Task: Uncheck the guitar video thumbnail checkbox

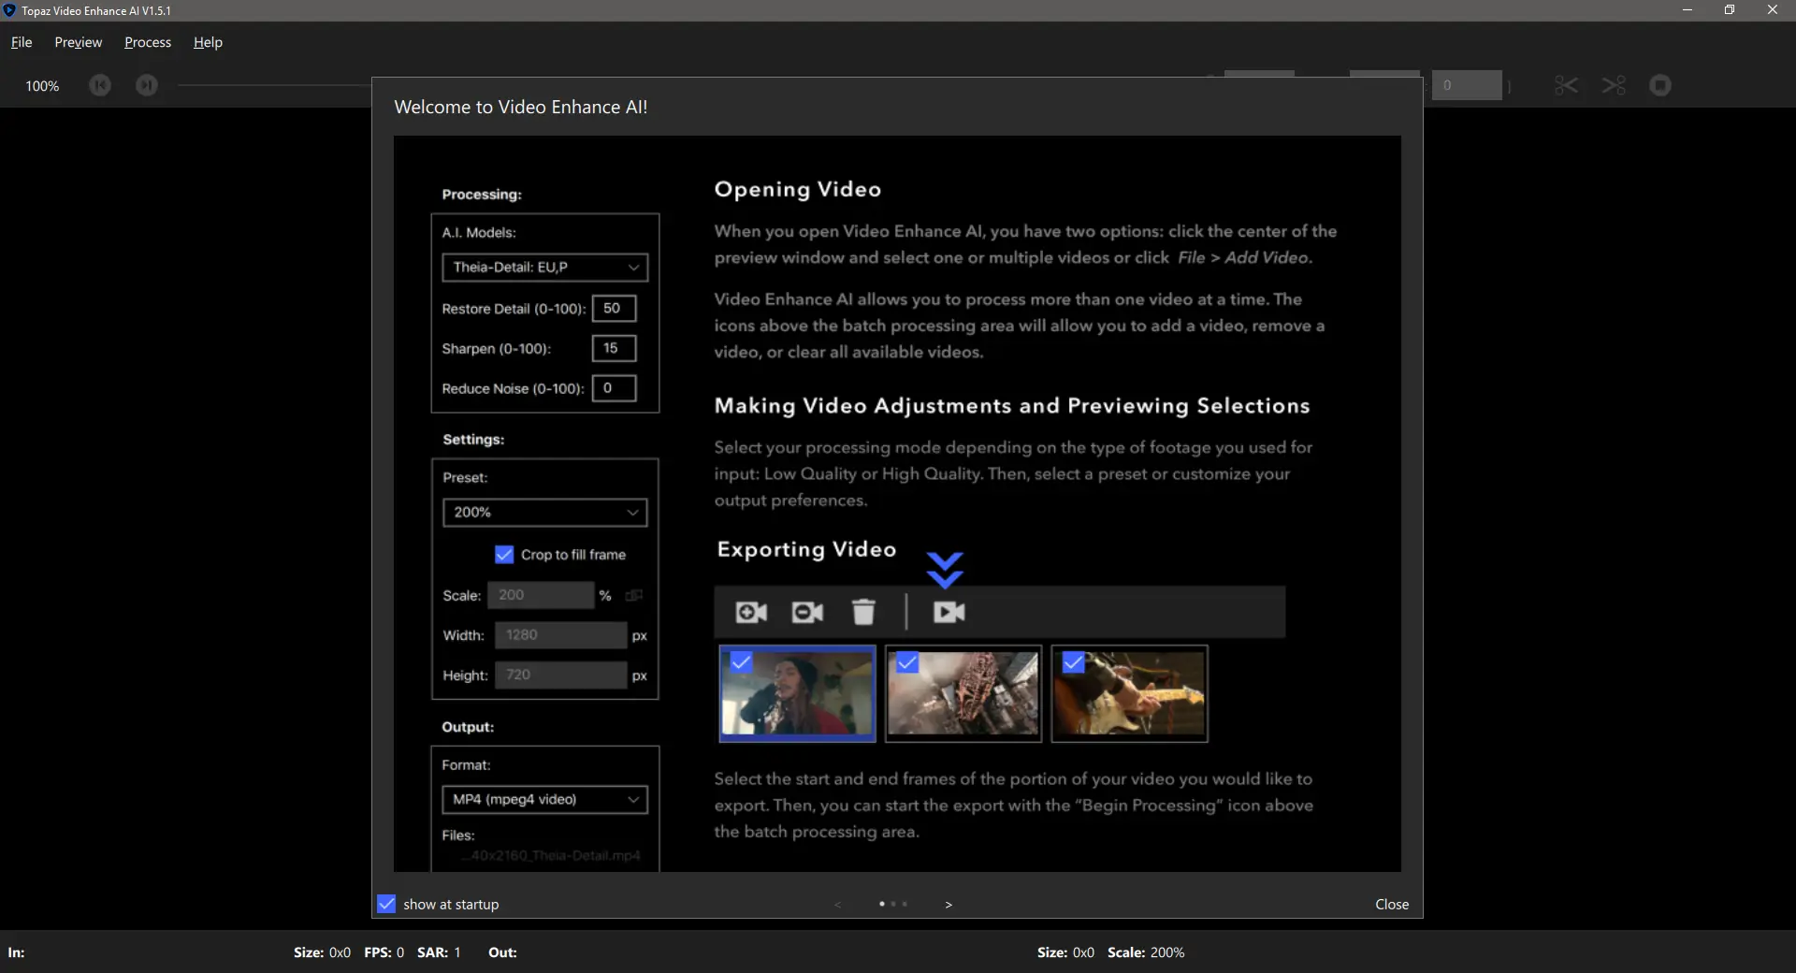Action: click(x=1074, y=662)
